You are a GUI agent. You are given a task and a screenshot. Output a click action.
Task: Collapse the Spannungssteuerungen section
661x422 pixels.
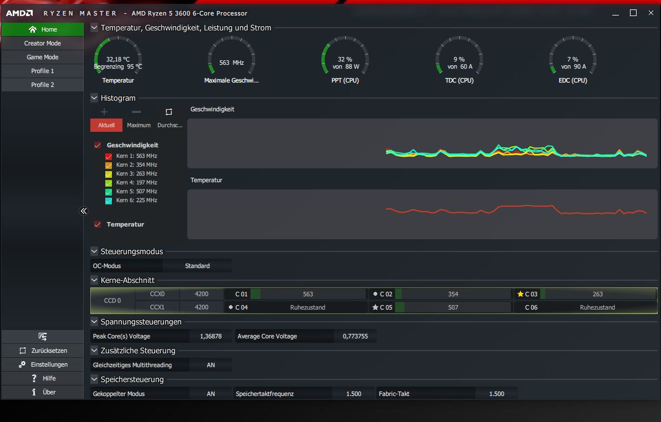[94, 322]
